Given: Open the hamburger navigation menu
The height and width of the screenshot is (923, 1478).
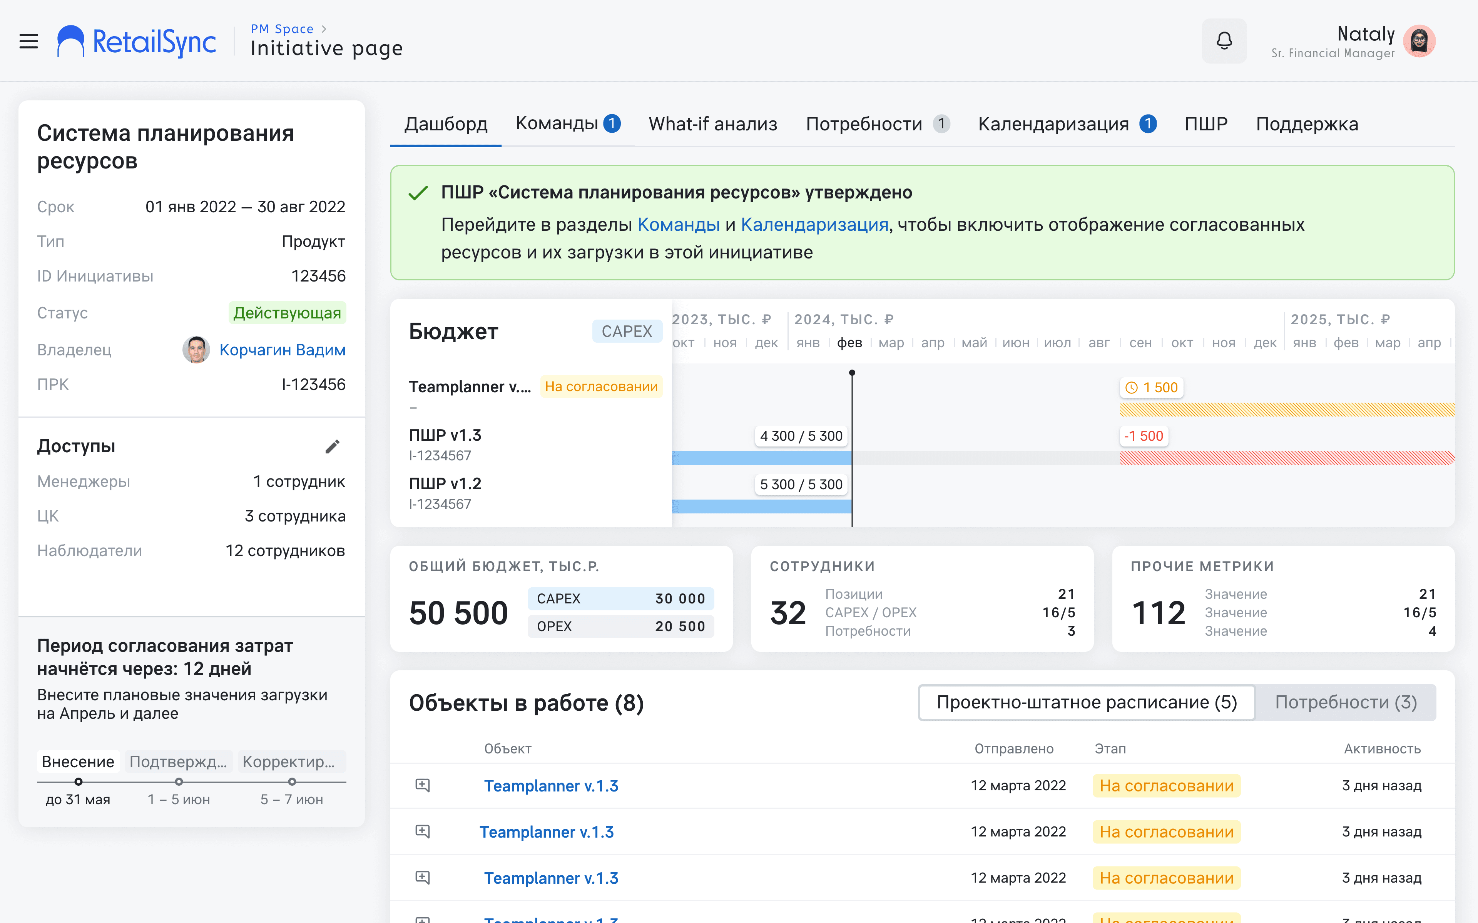Looking at the screenshot, I should tap(29, 41).
